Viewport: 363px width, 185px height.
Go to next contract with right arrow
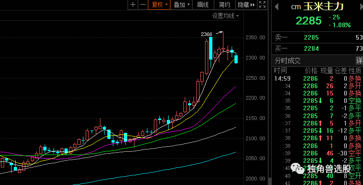pos(359,6)
